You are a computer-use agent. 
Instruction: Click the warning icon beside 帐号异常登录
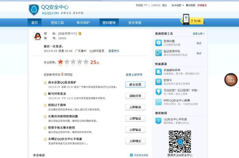[x=45, y=94]
